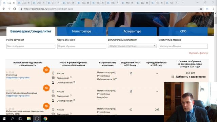The image size is (217, 122).
Task: Open Подробнее о программе for Статистика
Action: point(18,78)
